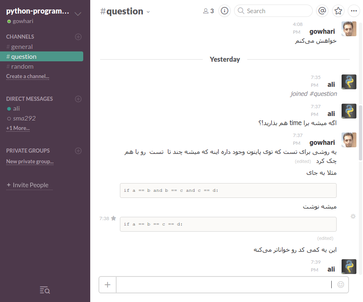This screenshot has width=363, height=302.
Task: Star the #question channel
Action: (338, 11)
